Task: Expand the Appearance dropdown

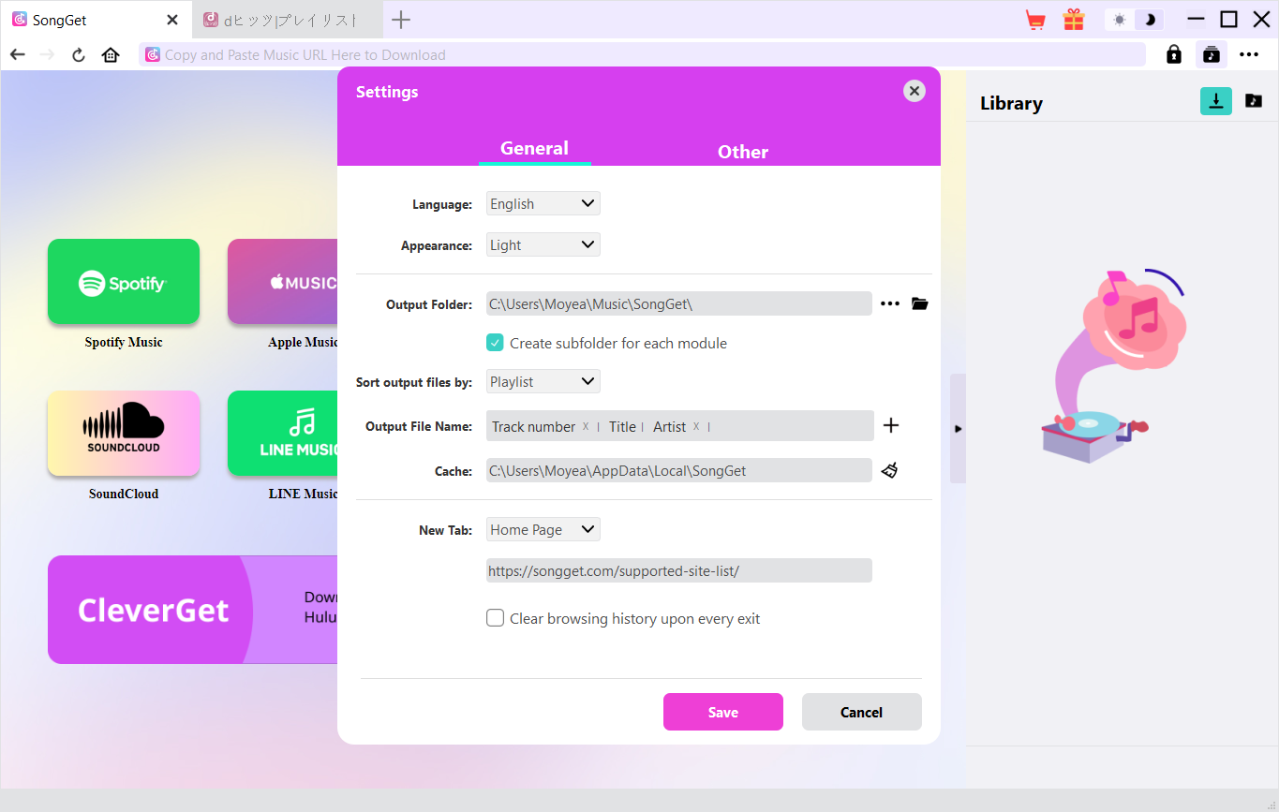Action: (543, 244)
